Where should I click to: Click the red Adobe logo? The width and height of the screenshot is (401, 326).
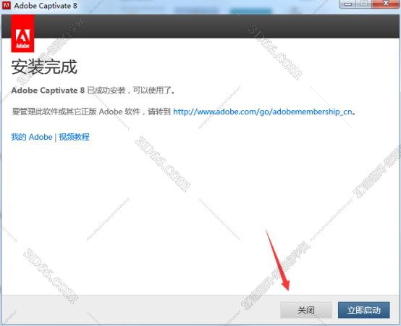(x=22, y=33)
